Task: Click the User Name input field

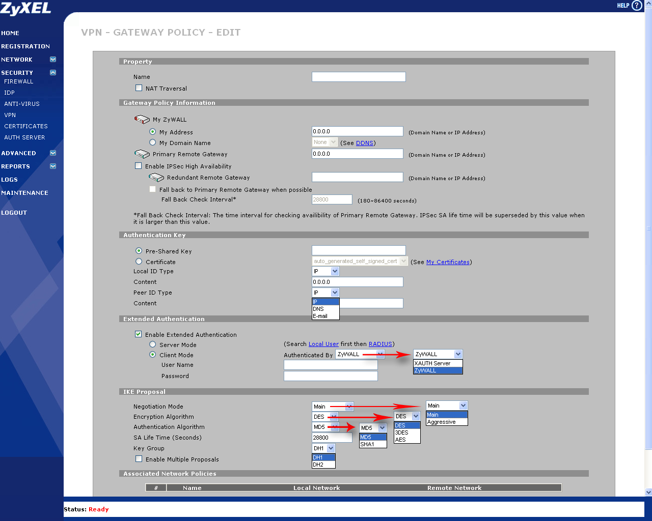Action: click(331, 365)
